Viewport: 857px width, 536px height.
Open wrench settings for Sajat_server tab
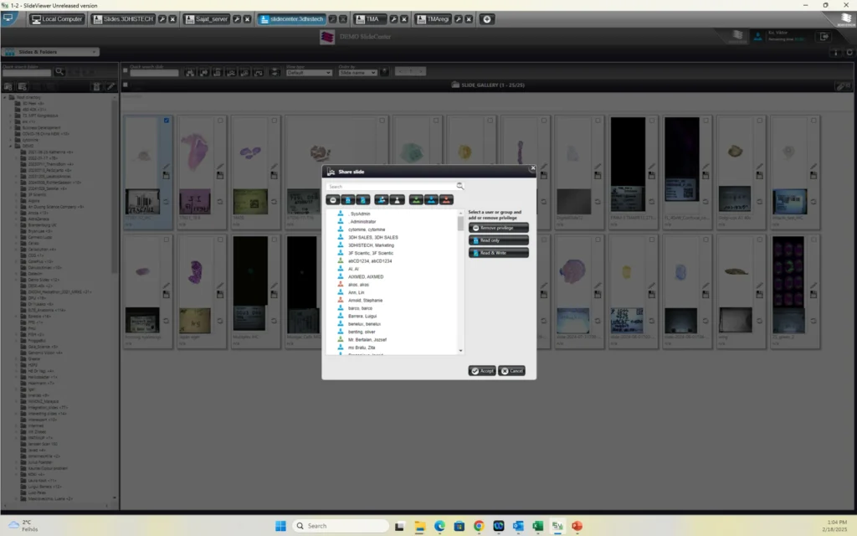point(237,19)
